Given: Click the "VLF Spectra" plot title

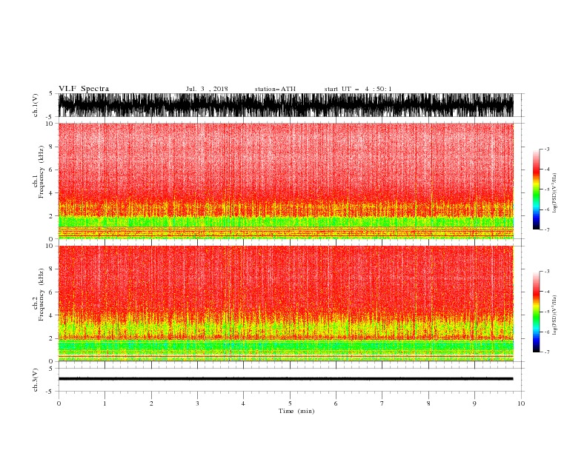Looking at the screenshot, I should point(84,89).
